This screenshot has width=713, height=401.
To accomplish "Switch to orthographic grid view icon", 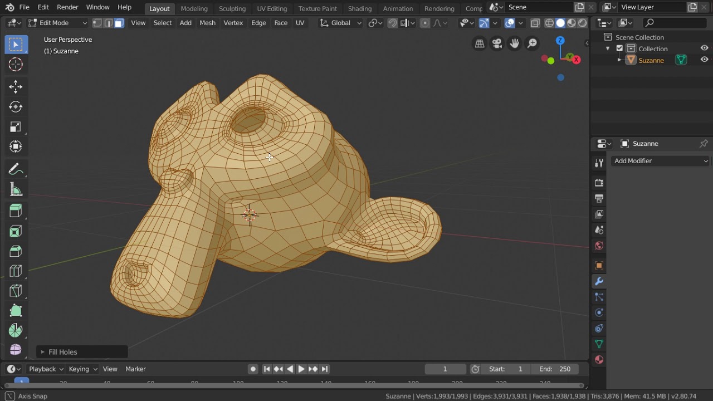I will point(480,43).
